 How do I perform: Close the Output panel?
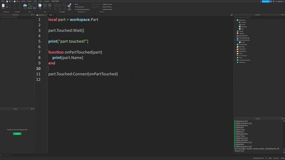(284, 119)
